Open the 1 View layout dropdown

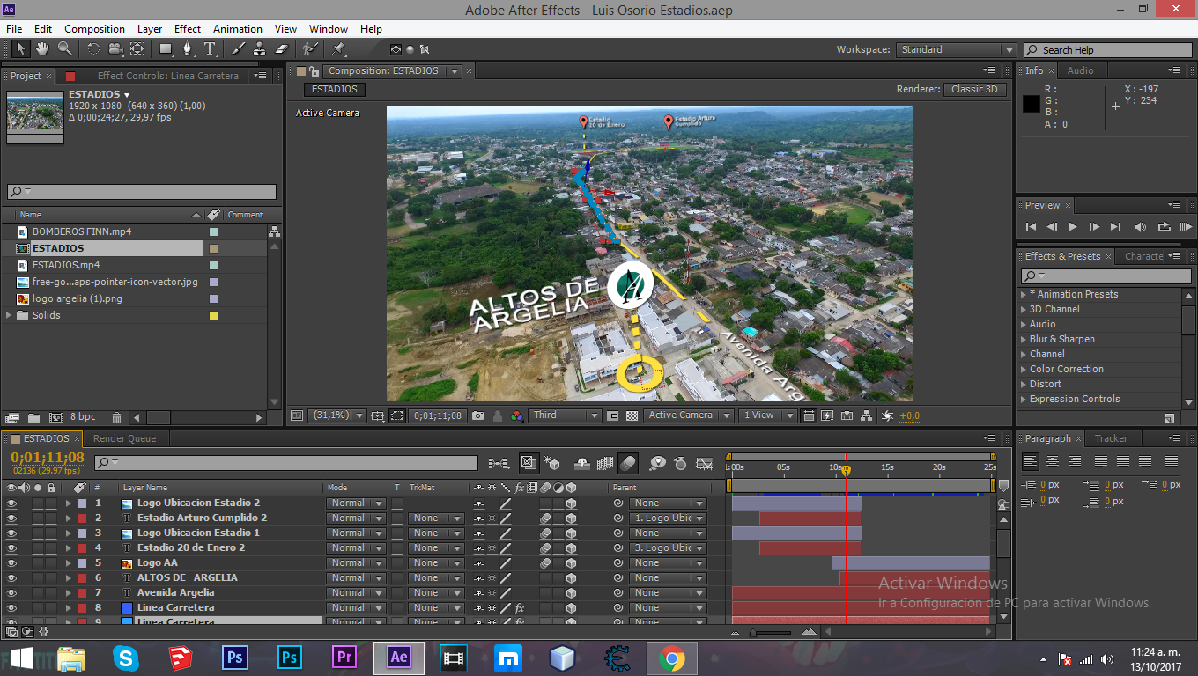coord(768,415)
